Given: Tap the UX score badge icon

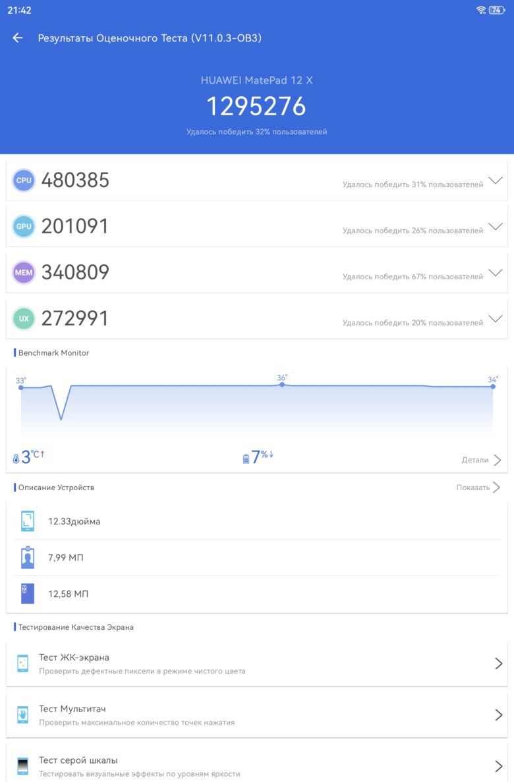Looking at the screenshot, I should click(x=24, y=319).
